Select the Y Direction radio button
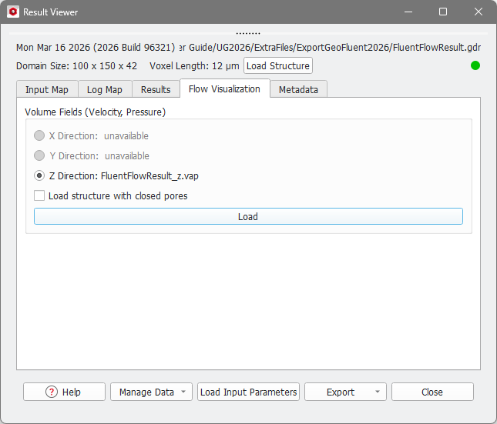497x424 pixels. coord(39,155)
